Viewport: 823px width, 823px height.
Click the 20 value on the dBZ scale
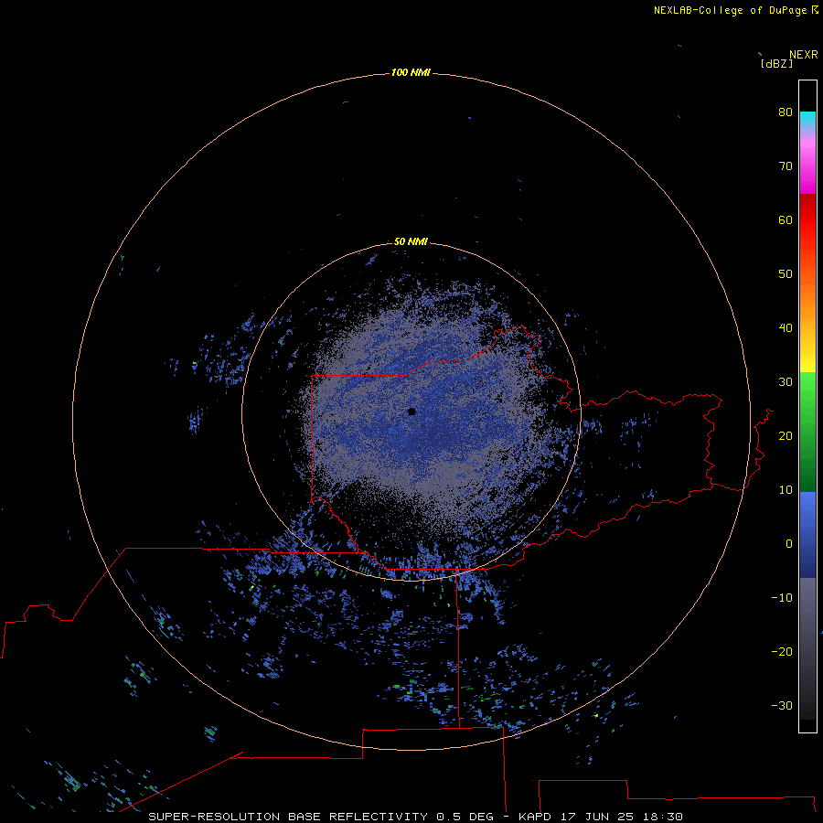coord(786,435)
